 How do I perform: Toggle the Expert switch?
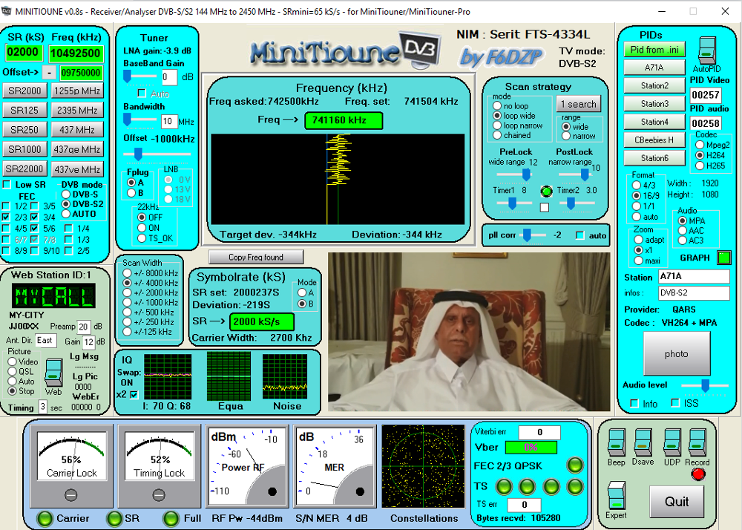point(617,495)
